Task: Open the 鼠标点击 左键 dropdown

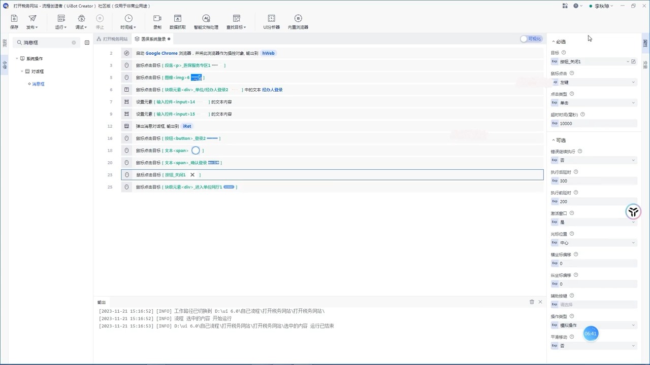Action: pos(594,82)
